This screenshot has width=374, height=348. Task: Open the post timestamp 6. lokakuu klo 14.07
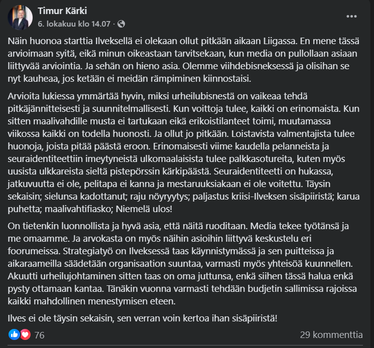(75, 24)
